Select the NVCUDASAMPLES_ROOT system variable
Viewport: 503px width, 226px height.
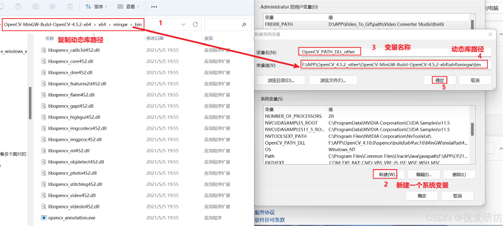(x=367, y=123)
